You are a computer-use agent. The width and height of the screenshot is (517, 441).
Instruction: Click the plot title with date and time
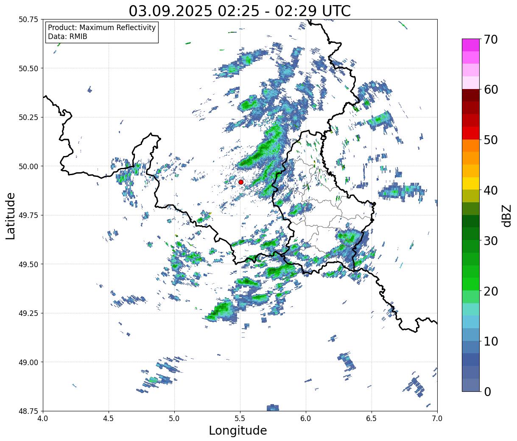pos(240,11)
